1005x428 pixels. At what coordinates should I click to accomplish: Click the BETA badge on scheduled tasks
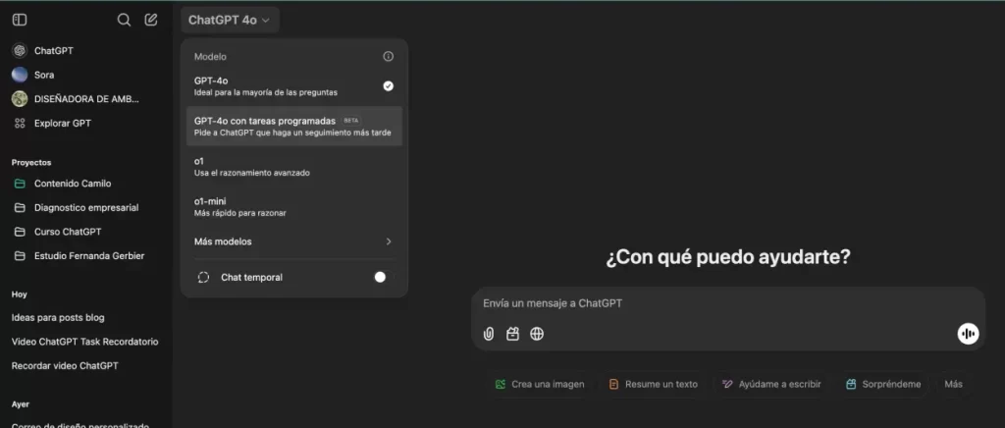pyautogui.click(x=350, y=121)
